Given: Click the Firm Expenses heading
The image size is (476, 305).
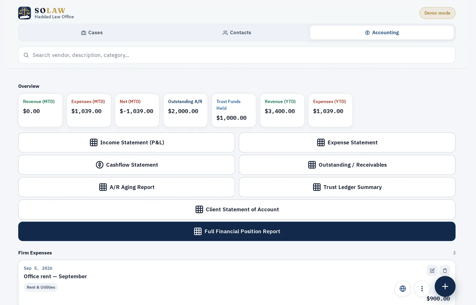Looking at the screenshot, I should 35,253.
